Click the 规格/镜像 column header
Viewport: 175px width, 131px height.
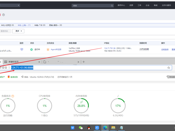click(x=73, y=43)
